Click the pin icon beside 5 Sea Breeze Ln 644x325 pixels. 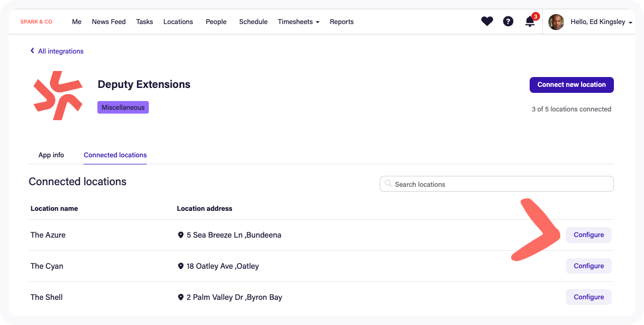point(181,235)
